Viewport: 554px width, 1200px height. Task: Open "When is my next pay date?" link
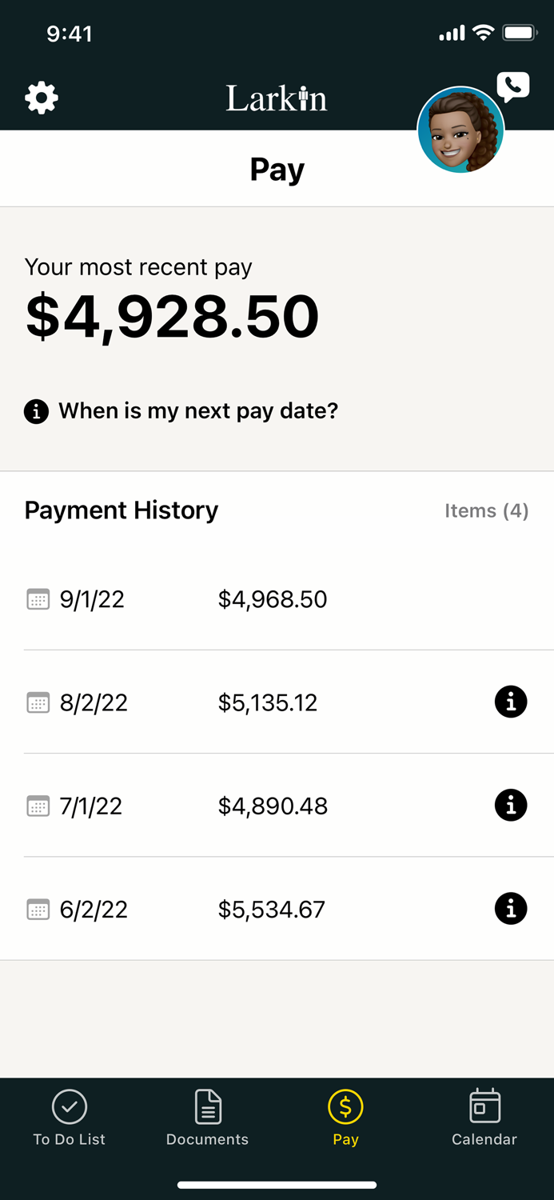tap(198, 411)
